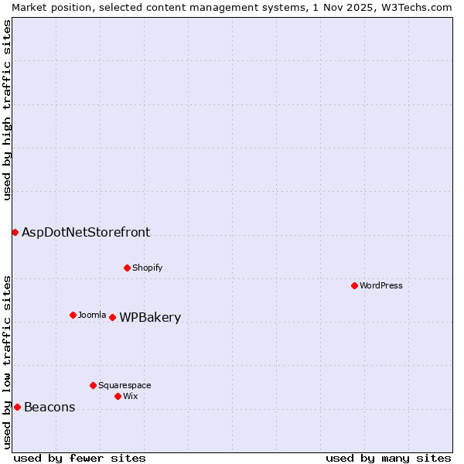Image resolution: width=464 pixels, height=464 pixels.
Task: Select the Squarespace label text
Action: tap(125, 385)
